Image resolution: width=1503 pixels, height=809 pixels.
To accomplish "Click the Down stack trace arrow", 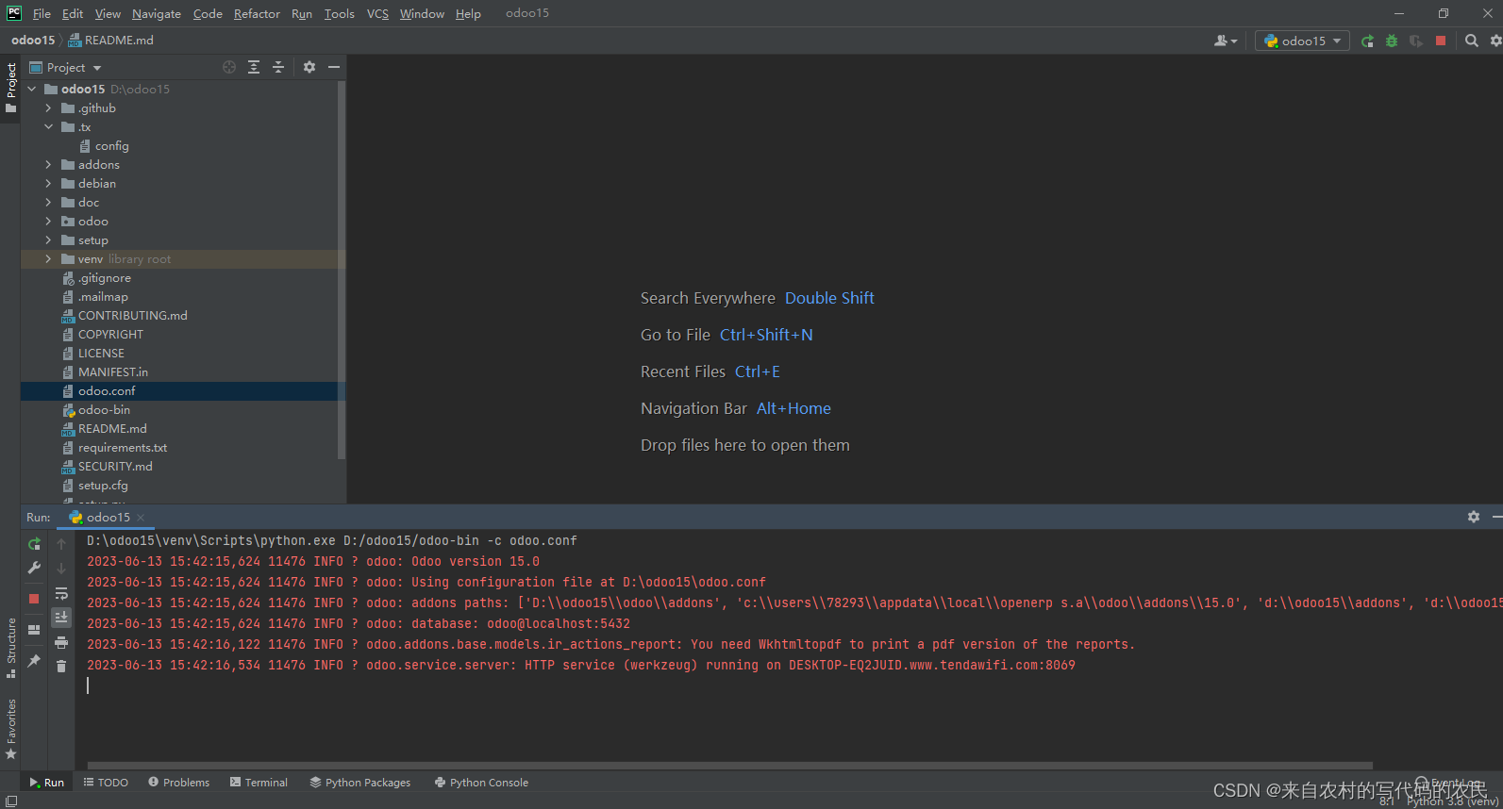I will coord(61,569).
